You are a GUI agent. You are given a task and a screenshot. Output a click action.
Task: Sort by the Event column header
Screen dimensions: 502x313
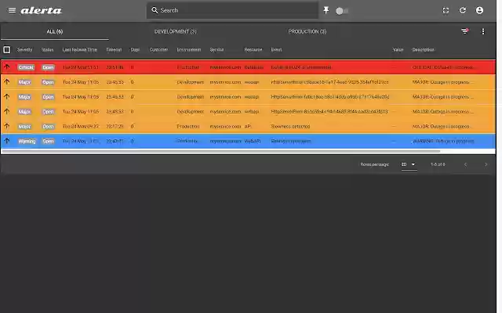click(276, 50)
